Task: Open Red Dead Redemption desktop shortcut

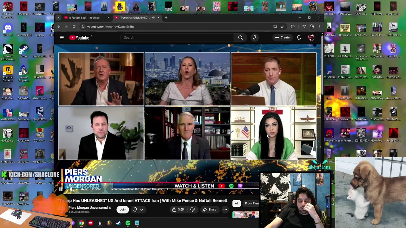Action: [8, 10]
